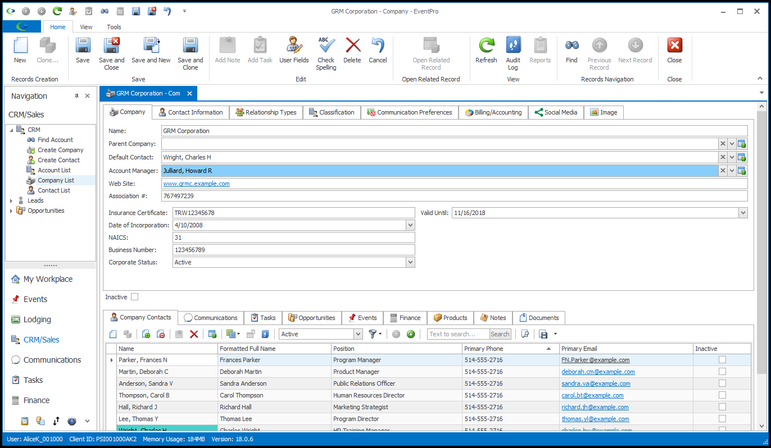Click red X delete in contacts toolbar
This screenshot has width=771, height=448.
(194, 334)
